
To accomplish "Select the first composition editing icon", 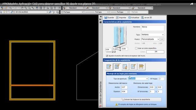I will 109,67.
